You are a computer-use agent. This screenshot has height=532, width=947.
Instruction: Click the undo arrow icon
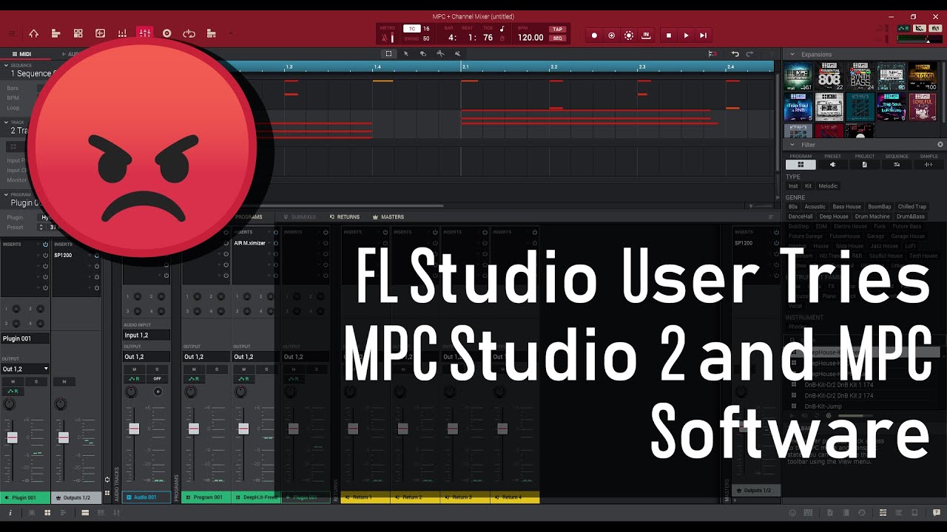click(x=735, y=54)
